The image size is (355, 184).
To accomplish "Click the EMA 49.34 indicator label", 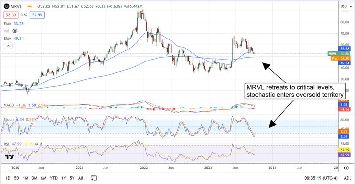I will [13, 39].
